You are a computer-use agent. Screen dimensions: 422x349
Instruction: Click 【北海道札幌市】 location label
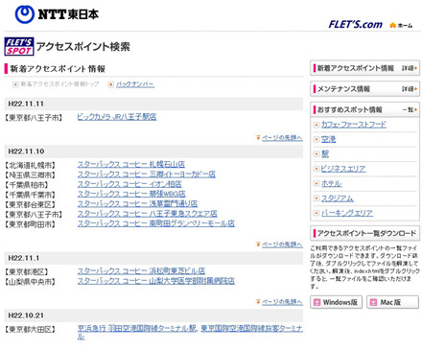click(30, 165)
